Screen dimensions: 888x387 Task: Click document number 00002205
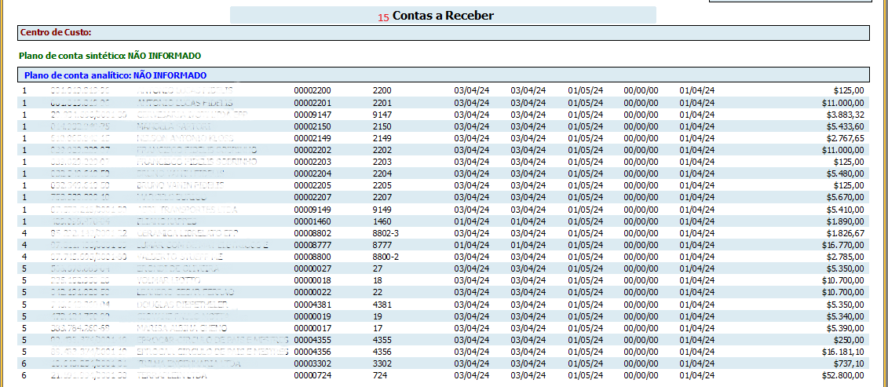(312, 185)
